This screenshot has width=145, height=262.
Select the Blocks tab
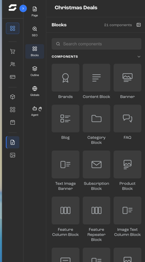click(x=35, y=51)
